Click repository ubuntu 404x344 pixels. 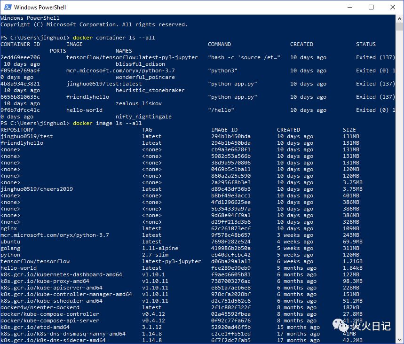coord(10,242)
